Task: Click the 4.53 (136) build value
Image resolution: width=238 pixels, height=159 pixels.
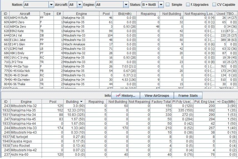Action: coord(129,80)
